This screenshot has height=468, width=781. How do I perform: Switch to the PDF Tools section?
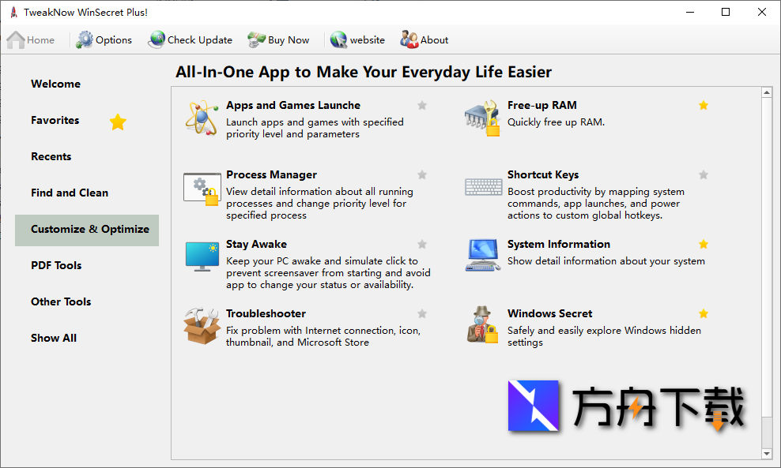[56, 265]
